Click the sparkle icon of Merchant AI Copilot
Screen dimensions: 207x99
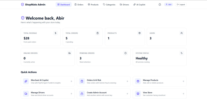[26, 81]
